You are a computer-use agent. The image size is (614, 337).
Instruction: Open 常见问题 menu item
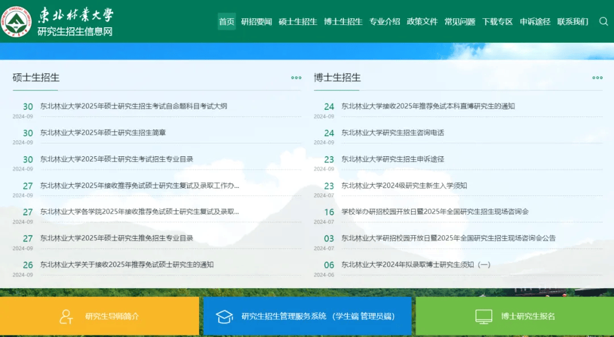click(460, 22)
